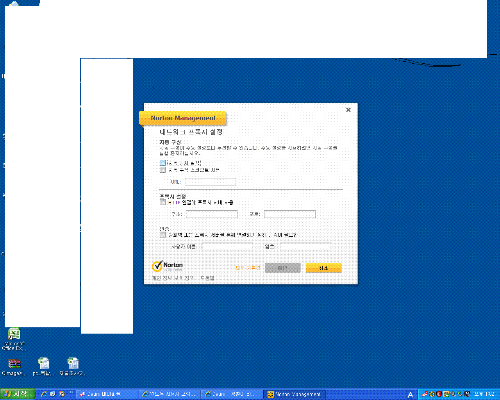This screenshot has width=500, height=400.
Task: Click the red shield C tray icon
Action: (439, 394)
